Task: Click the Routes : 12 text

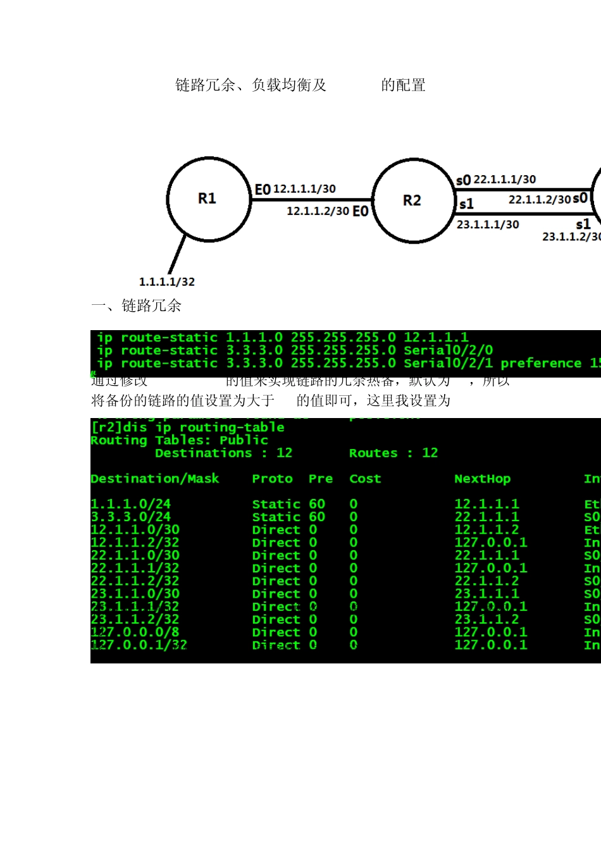Action: point(393,453)
